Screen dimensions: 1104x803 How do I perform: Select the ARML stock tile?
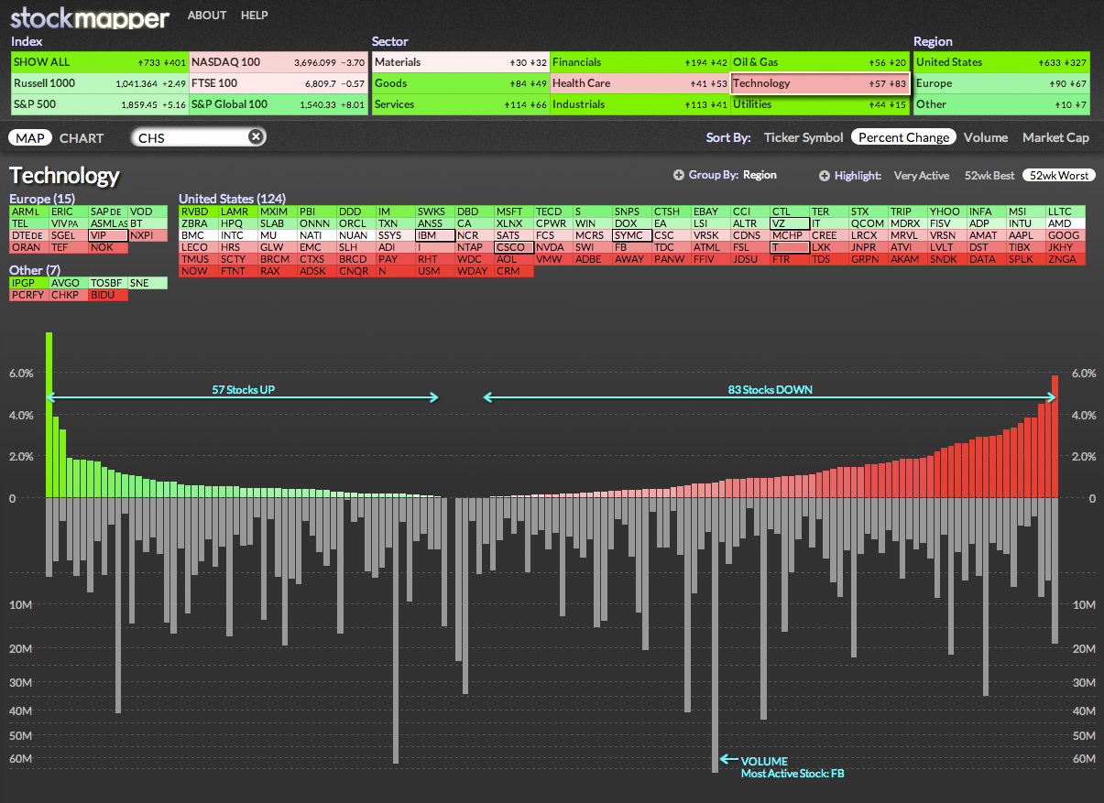click(28, 212)
